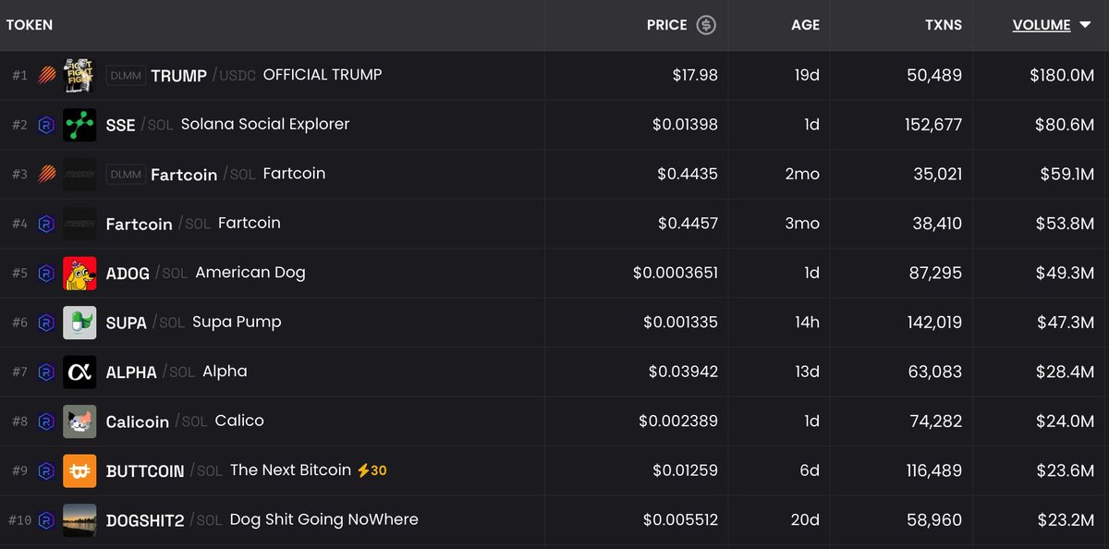Screen dimensions: 1109x549
Task: Open the ADOG dog logo
Action: [x=79, y=274]
